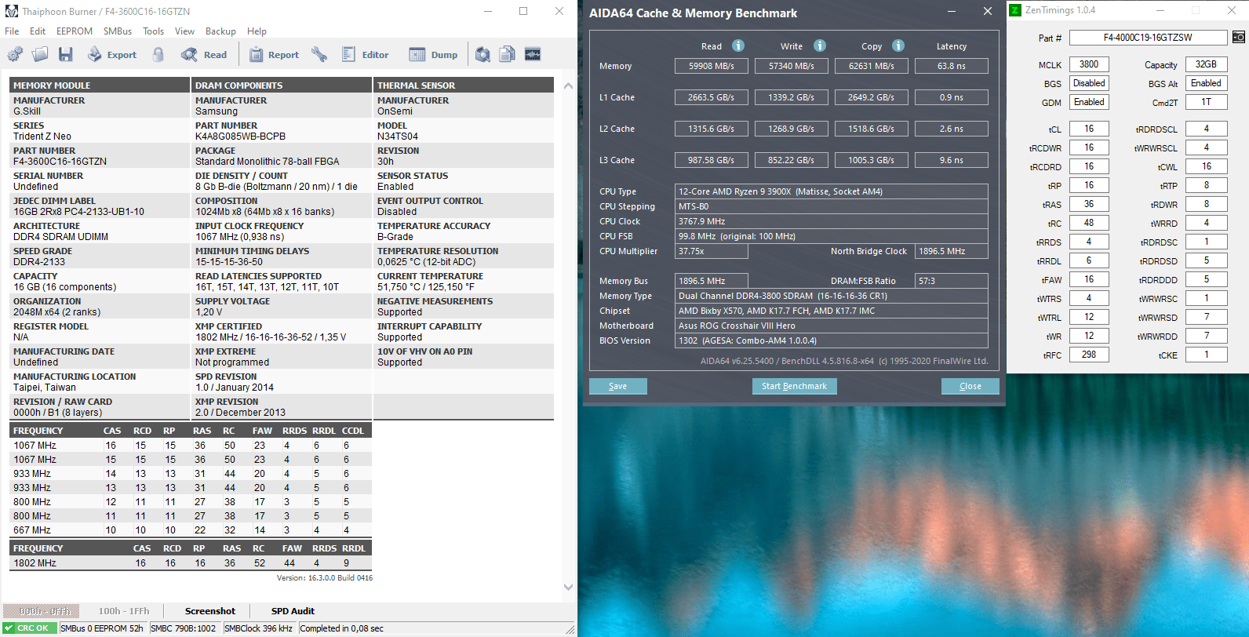Click the gears settings icon in Thaiphoon toolbar
1249x637 pixels.
point(15,54)
